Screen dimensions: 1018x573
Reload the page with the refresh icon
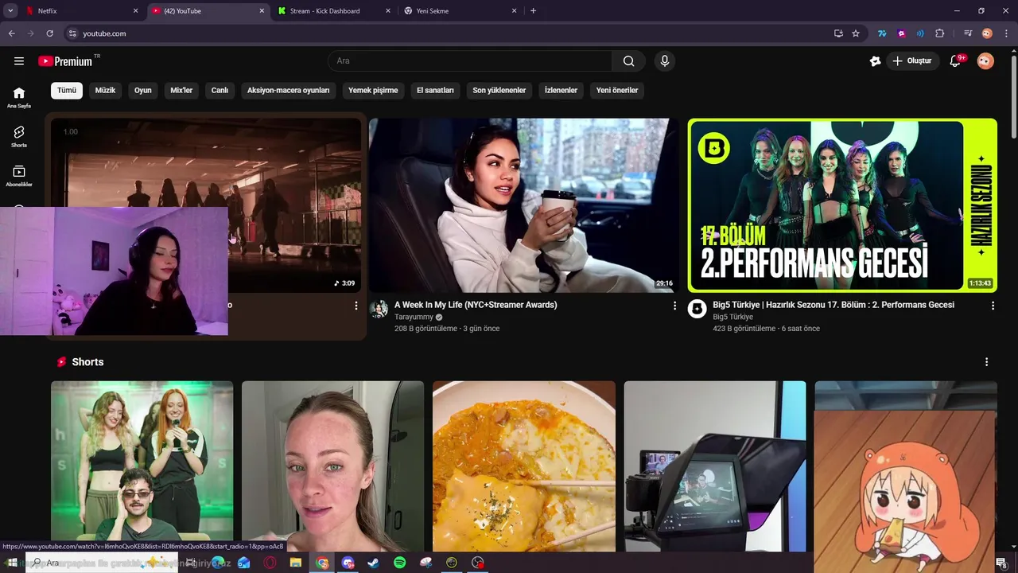pyautogui.click(x=49, y=33)
